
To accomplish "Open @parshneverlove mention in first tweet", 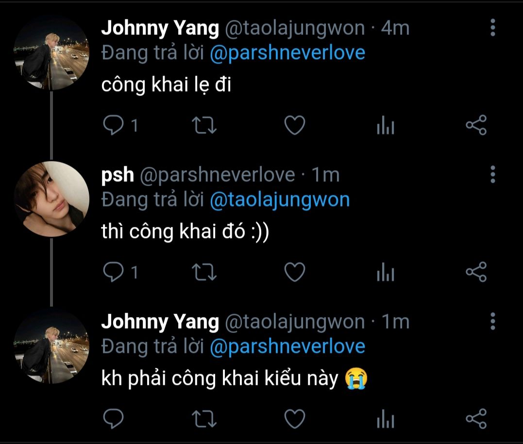I will [x=287, y=53].
